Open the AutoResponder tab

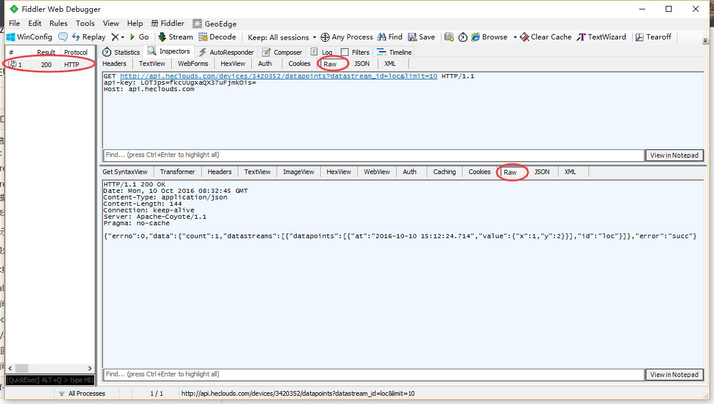226,52
